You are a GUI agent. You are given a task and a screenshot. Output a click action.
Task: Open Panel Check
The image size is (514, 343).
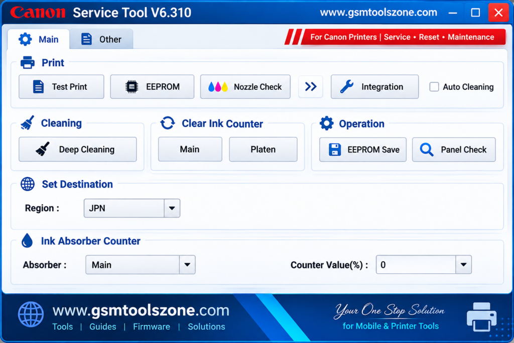click(x=454, y=150)
